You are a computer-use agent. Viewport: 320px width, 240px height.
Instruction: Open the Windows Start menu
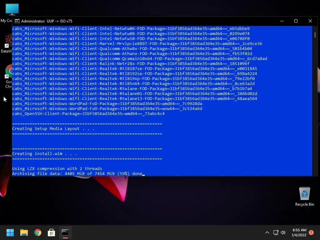pos(10,232)
